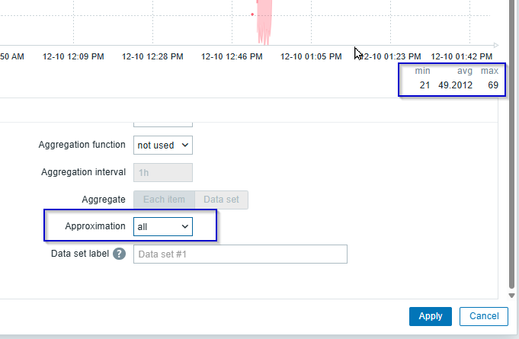The width and height of the screenshot is (519, 339).
Task: Click the scrollbar down arrow
Action: pyautogui.click(x=511, y=294)
